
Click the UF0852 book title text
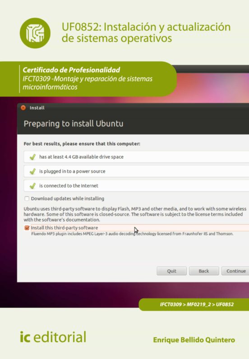[146, 33]
